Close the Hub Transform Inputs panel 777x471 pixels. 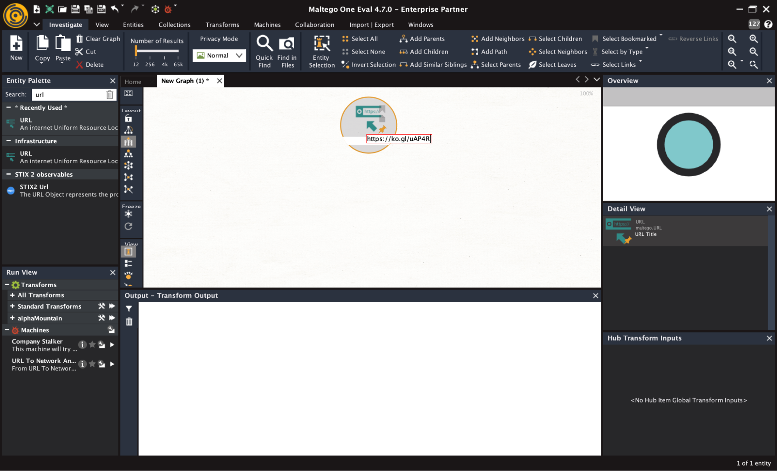click(769, 338)
